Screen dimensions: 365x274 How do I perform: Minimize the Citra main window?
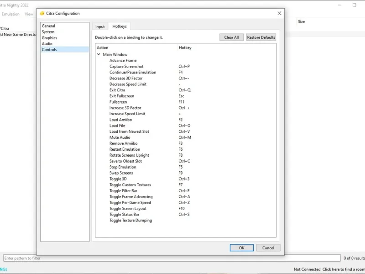click(339, 5)
